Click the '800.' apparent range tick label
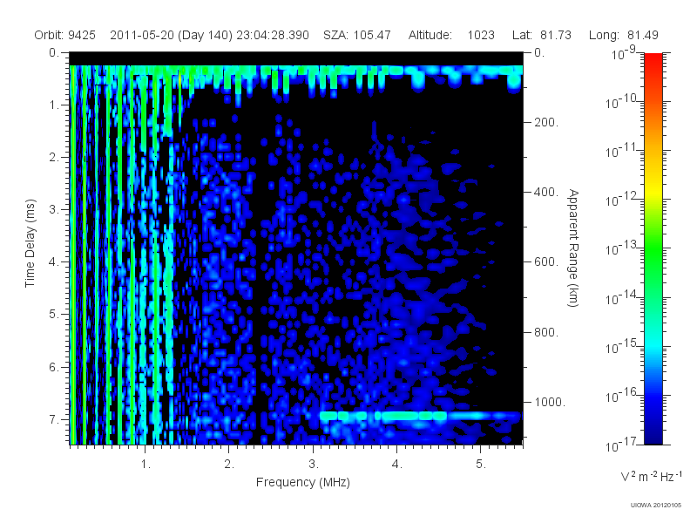Screen dimensions: 697x523 (x=546, y=332)
